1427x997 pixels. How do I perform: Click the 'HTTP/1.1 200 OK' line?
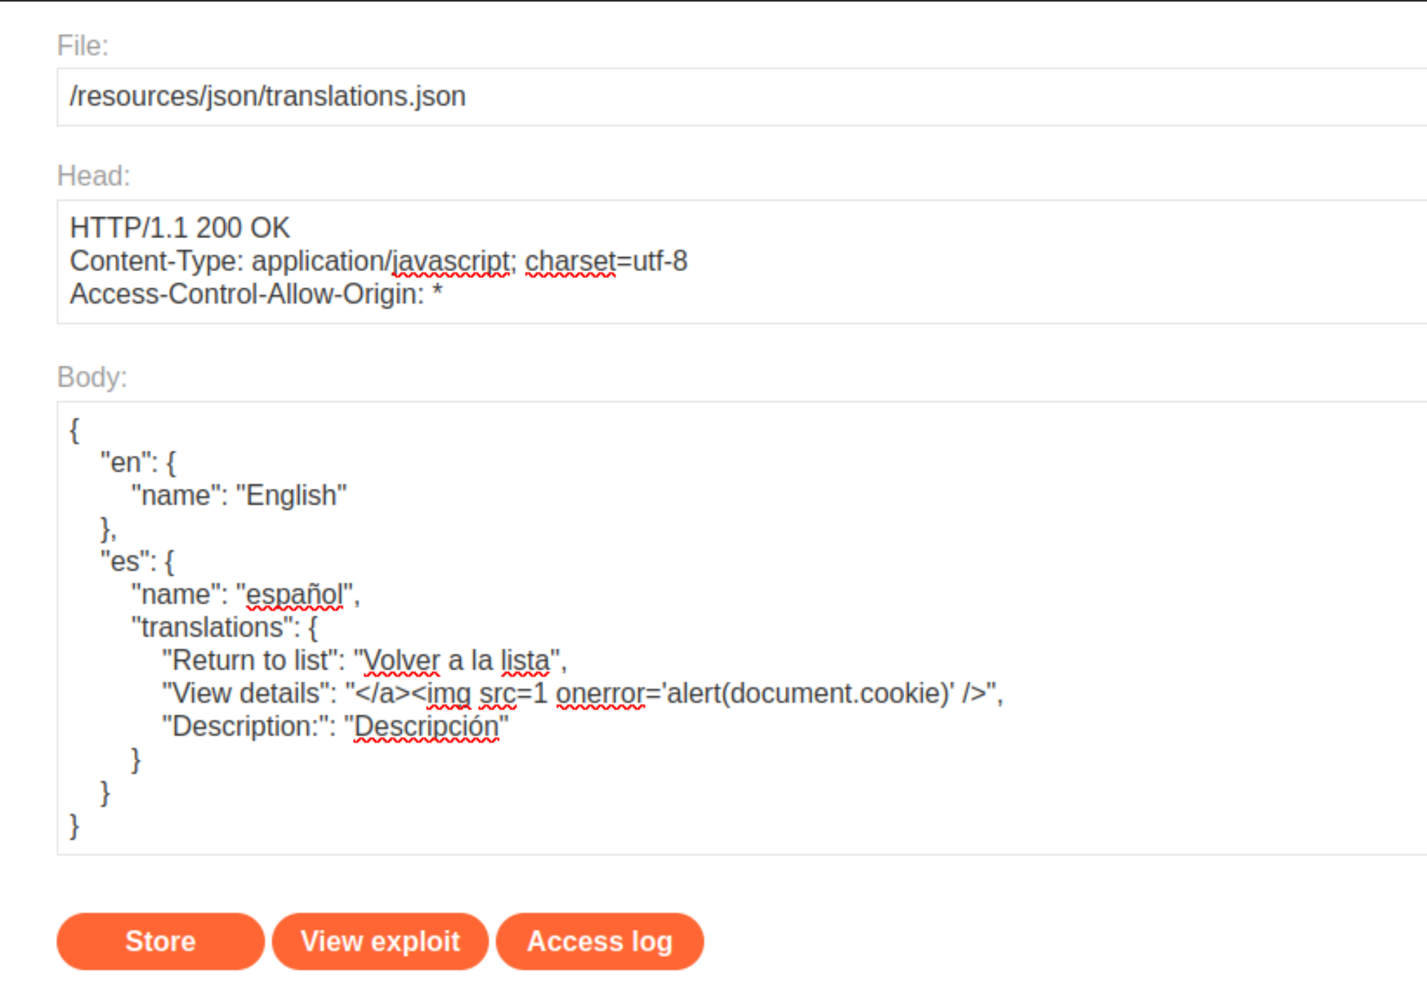pyautogui.click(x=179, y=228)
